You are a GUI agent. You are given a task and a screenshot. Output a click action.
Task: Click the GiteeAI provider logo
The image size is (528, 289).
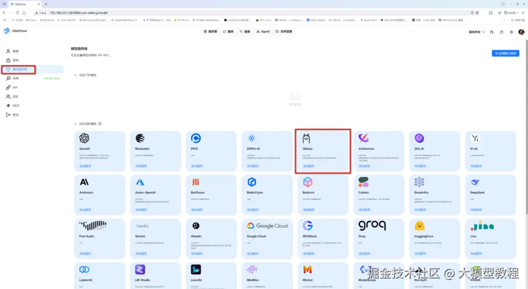tap(196, 226)
